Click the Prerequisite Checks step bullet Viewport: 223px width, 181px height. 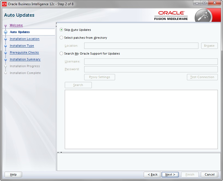point(5,53)
